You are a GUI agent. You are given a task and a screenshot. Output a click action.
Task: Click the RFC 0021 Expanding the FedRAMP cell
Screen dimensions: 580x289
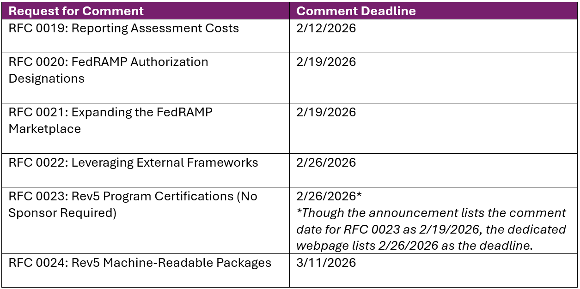[x=110, y=112]
